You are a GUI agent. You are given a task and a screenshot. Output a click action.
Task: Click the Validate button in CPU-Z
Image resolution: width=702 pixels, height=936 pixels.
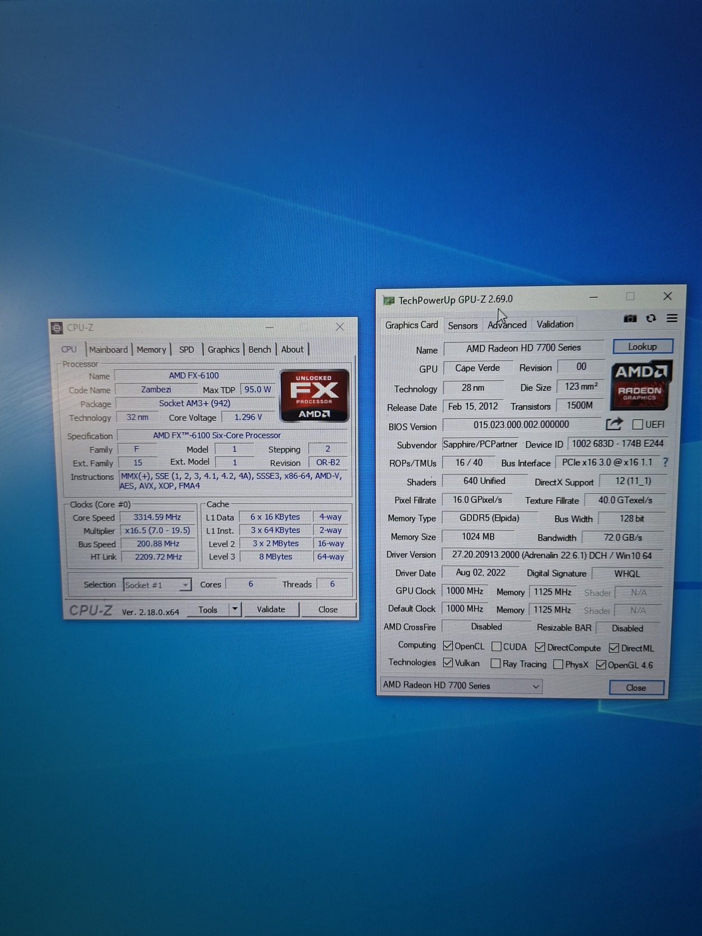pos(271,609)
